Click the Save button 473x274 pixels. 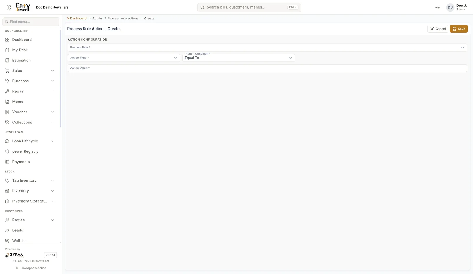(x=459, y=29)
